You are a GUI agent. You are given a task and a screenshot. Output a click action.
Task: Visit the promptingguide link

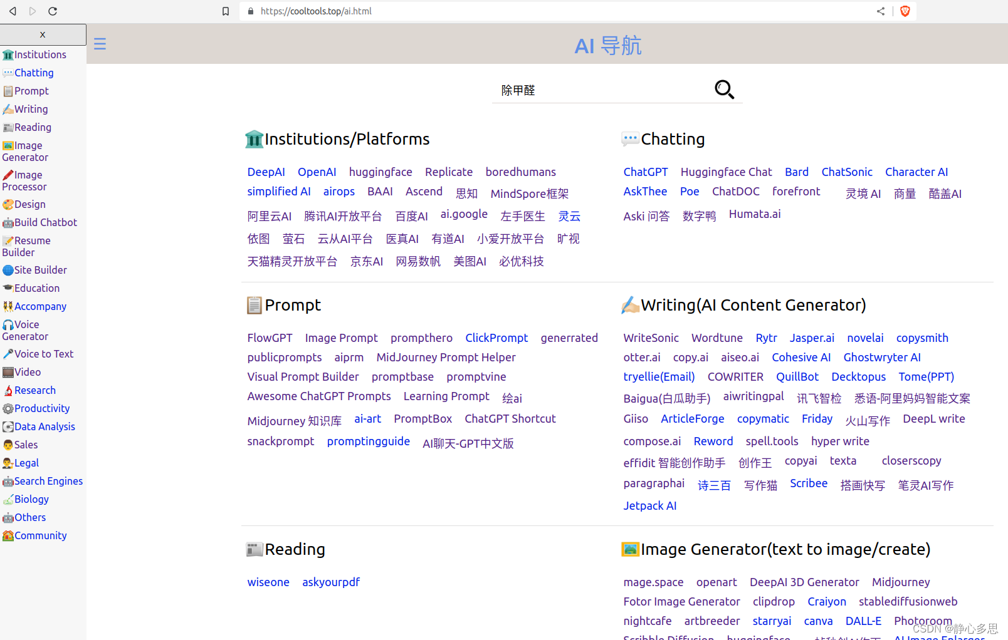pyautogui.click(x=369, y=441)
